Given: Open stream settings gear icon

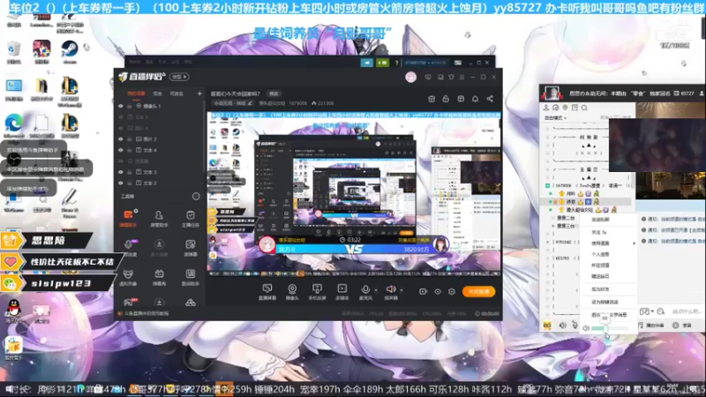Looking at the screenshot, I should [452, 292].
